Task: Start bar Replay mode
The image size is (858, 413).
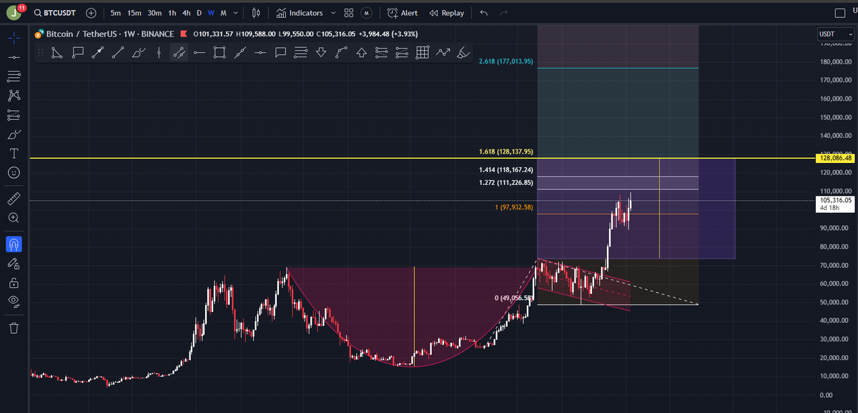Action: [x=447, y=13]
